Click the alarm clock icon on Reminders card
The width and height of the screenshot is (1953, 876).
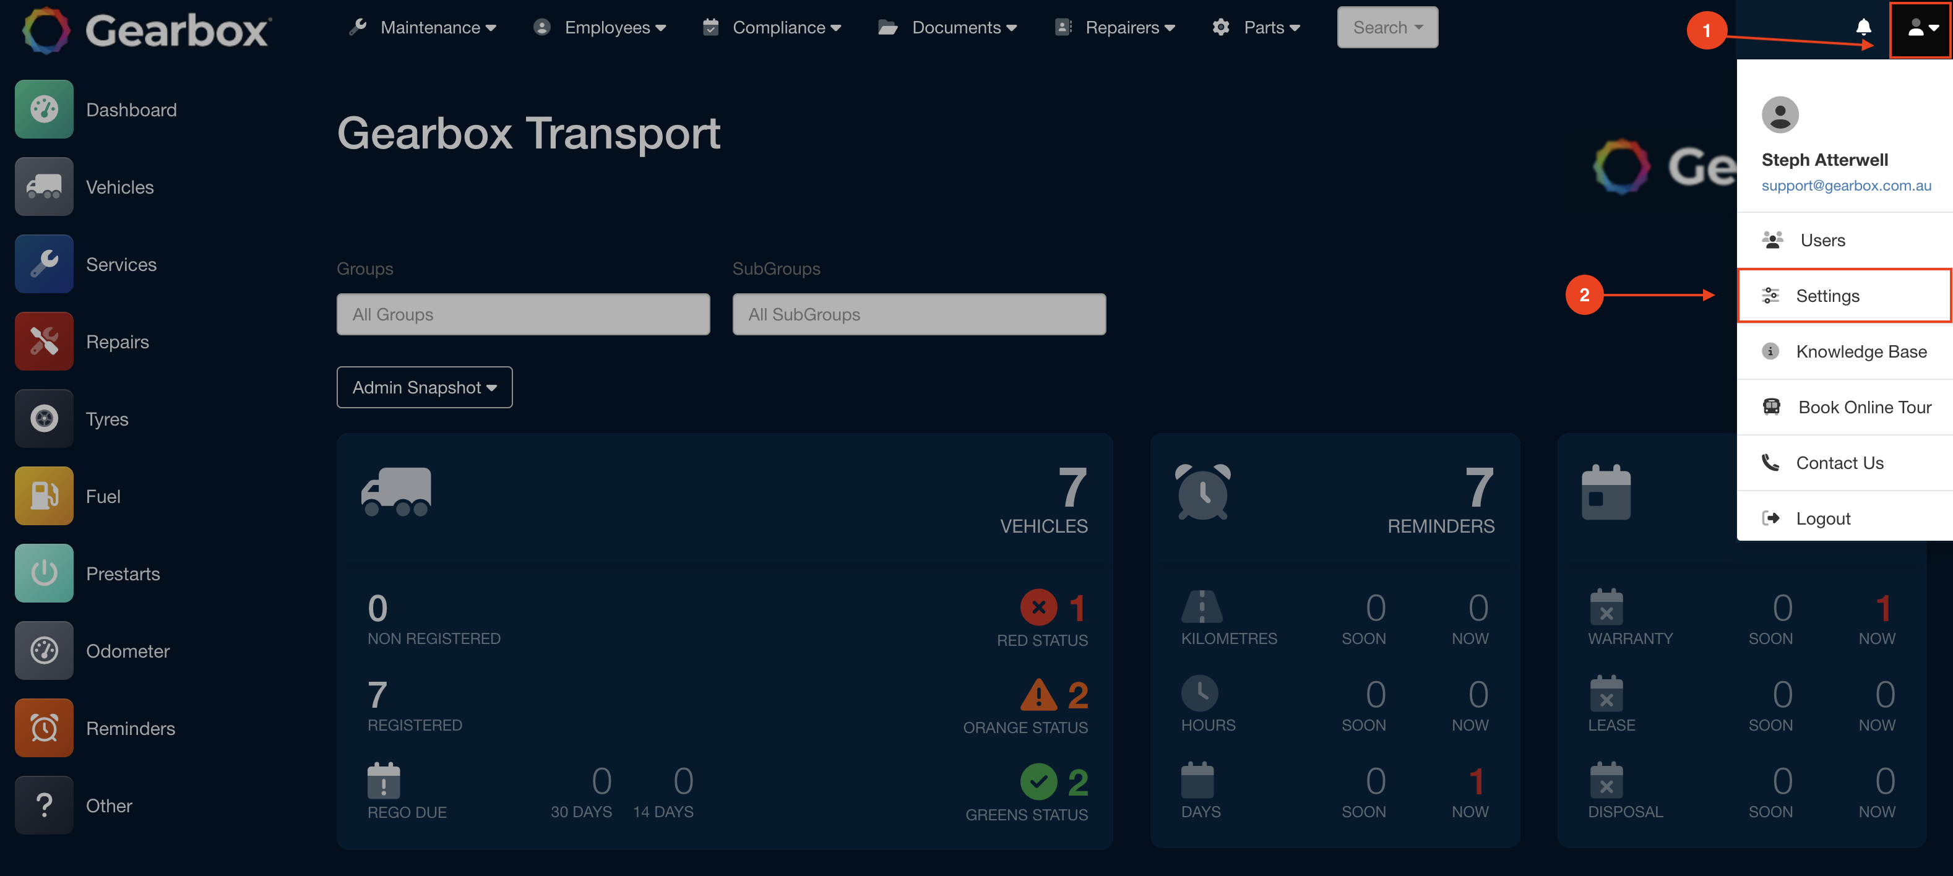pyautogui.click(x=1202, y=492)
